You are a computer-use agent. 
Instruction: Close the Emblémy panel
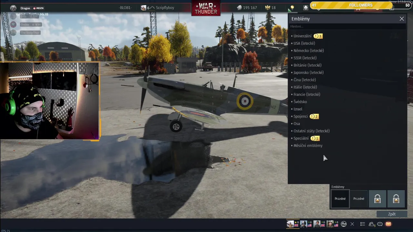[x=402, y=19]
